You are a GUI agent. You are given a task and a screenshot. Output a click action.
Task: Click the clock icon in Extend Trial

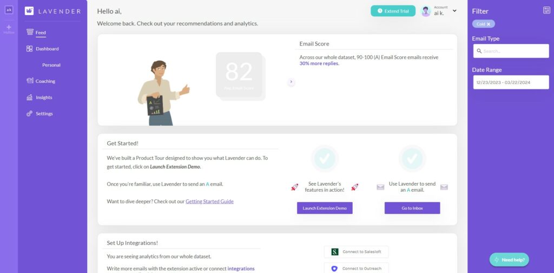coord(380,11)
